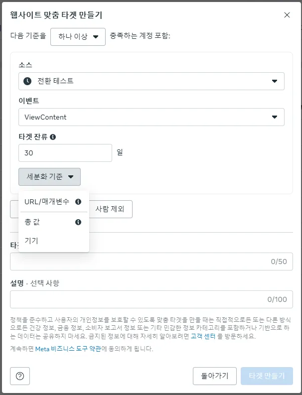Image resolution: width=302 pixels, height=395 pixels.
Task: Click the info icon beside 총 값
Action: click(x=78, y=222)
